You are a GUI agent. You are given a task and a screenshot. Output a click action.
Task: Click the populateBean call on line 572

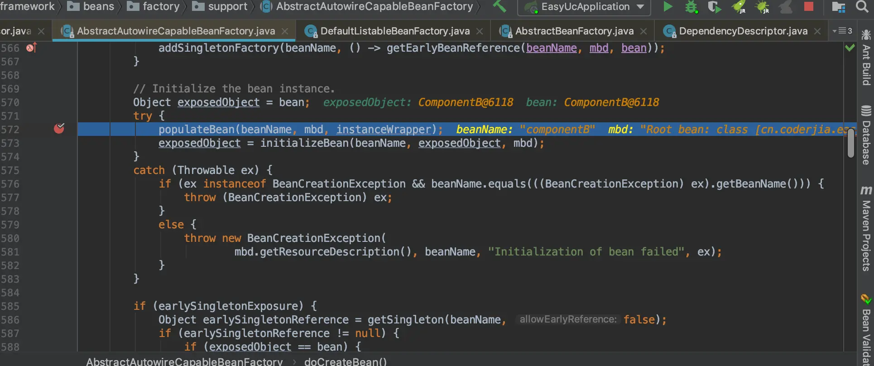[x=197, y=130]
